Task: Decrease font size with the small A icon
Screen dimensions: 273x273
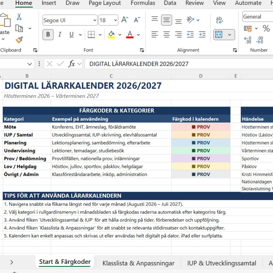Action: [x=137, y=20]
